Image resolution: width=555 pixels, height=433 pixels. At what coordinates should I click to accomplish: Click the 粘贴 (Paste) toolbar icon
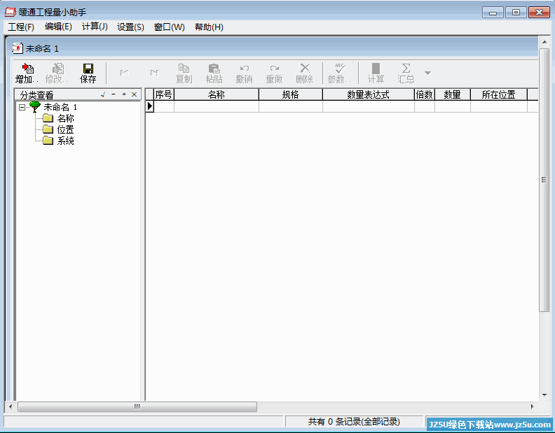pos(214,73)
